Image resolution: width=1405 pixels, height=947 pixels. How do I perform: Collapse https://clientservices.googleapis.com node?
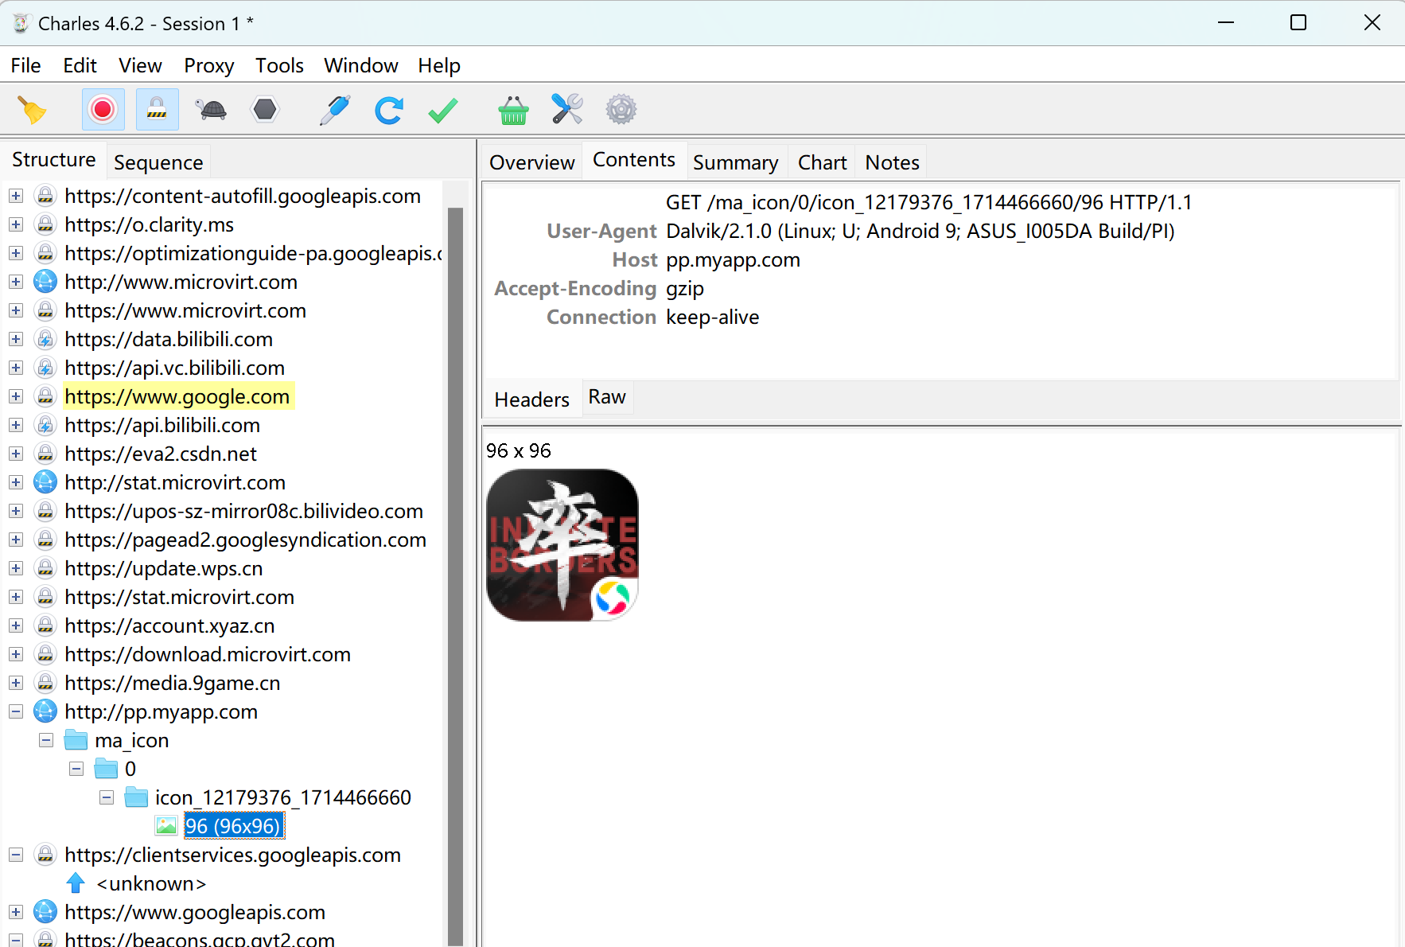pyautogui.click(x=16, y=855)
